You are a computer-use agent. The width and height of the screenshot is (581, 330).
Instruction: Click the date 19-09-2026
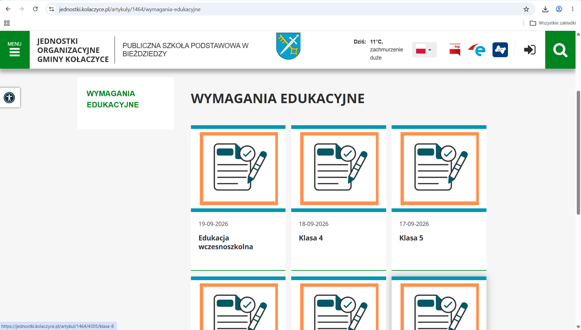tap(213, 224)
